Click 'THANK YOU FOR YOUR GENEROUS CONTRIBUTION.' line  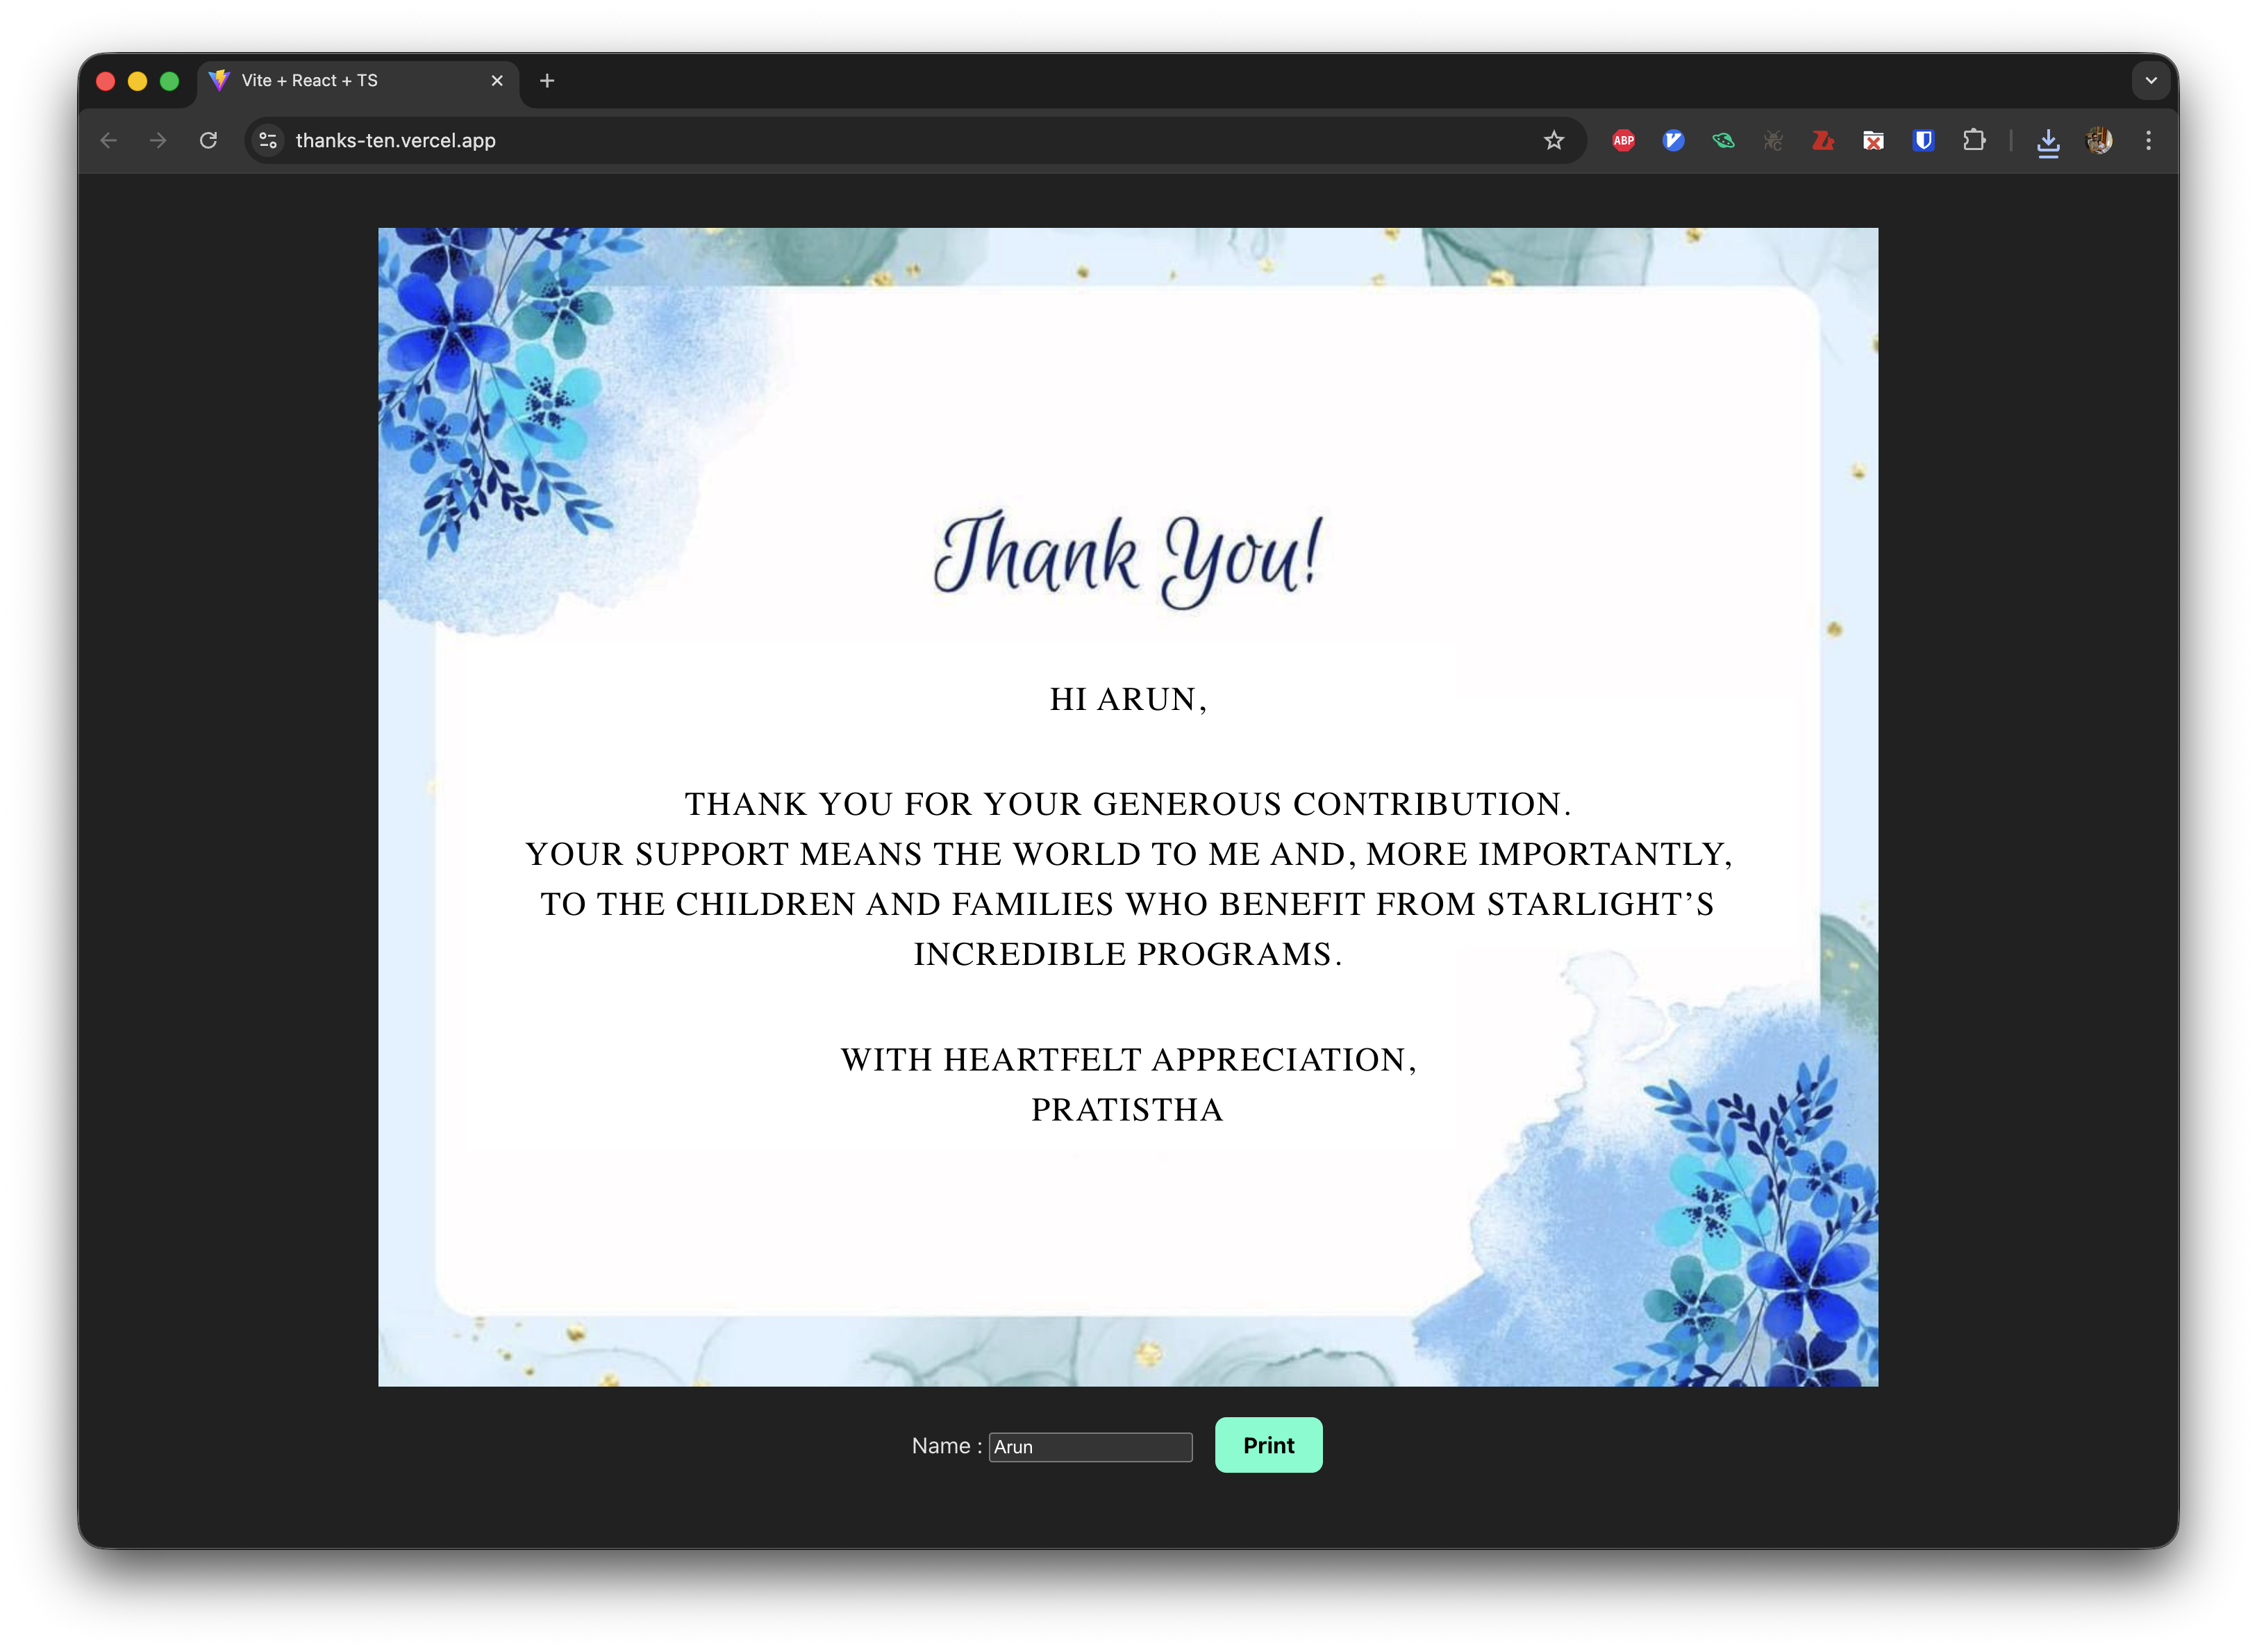[x=1128, y=804]
